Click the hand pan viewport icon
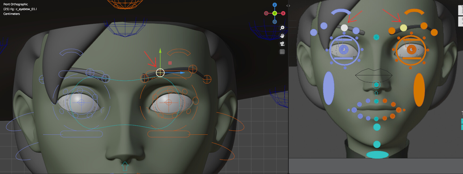 tap(282, 36)
